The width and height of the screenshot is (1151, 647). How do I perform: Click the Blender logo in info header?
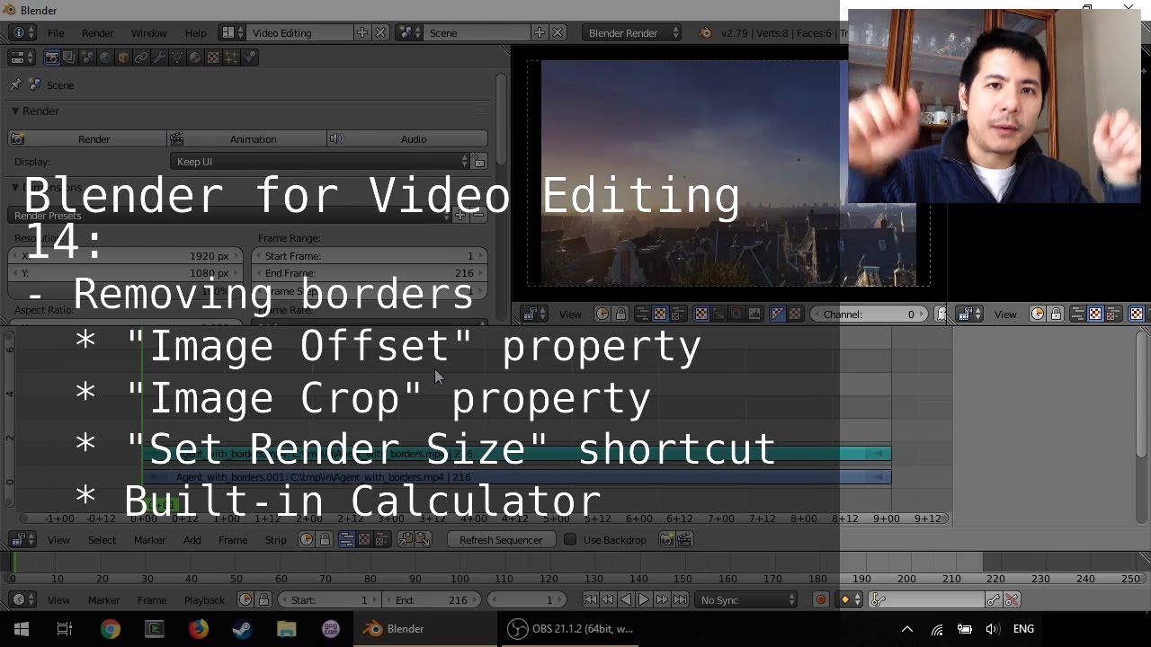coord(705,32)
